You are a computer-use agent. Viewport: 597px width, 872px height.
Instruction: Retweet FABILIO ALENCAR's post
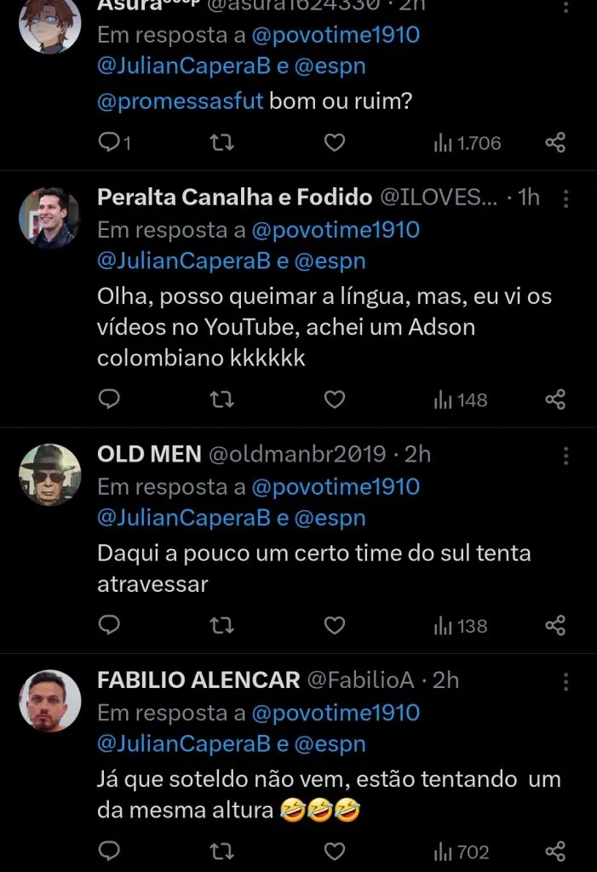(221, 851)
